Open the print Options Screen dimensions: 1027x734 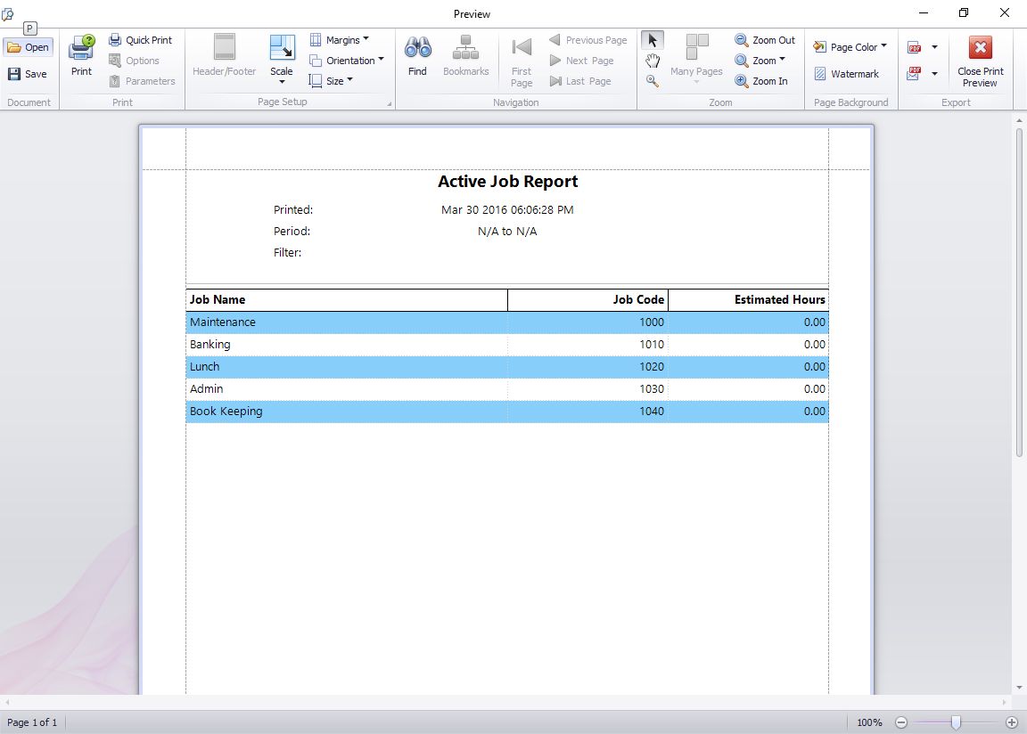[135, 61]
